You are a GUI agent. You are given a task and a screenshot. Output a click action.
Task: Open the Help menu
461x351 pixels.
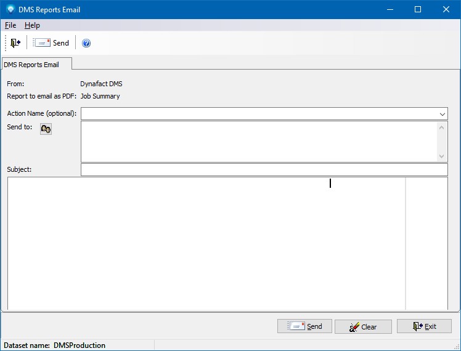coord(32,25)
